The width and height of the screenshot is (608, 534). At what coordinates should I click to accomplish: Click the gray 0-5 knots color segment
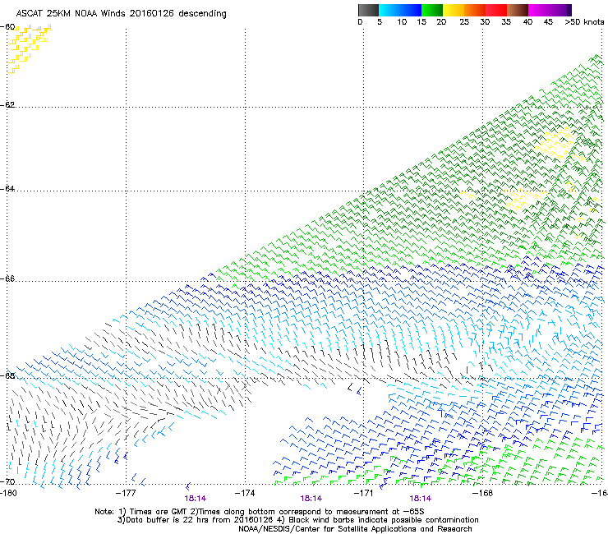tap(368, 10)
